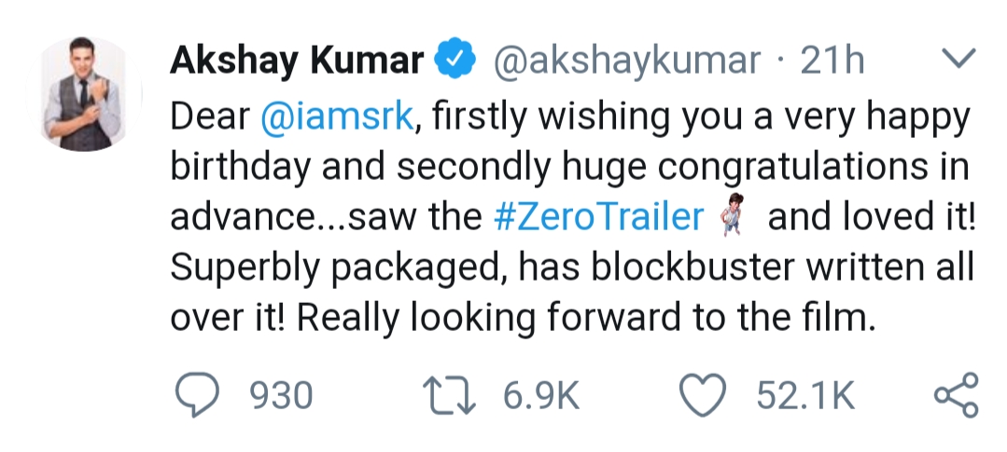Screen dimensions: 1007x452
Task: Retweet this post via the retweet icon
Action: pos(449,395)
